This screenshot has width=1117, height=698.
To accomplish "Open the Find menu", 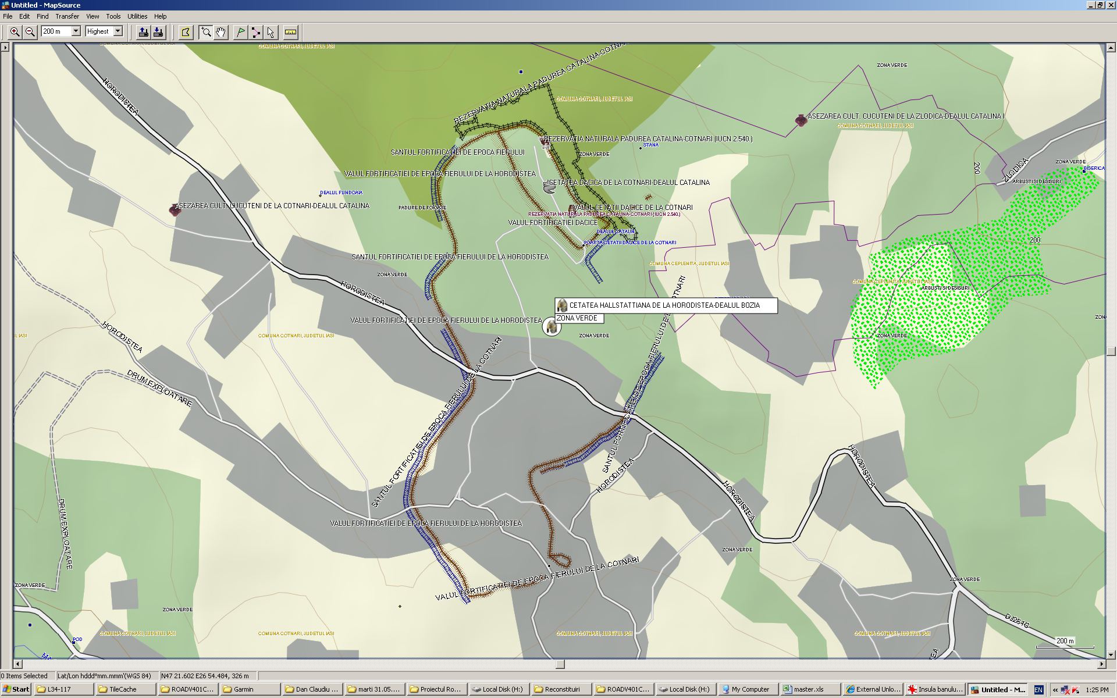I will pos(42,16).
